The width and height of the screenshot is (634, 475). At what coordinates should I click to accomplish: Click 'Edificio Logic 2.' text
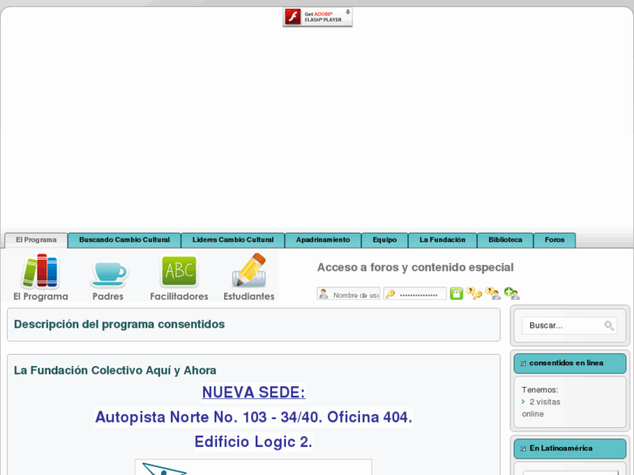coord(254,442)
